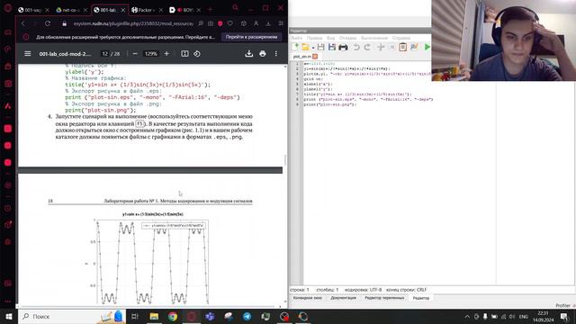Switch to Документация tab

tap(344, 298)
